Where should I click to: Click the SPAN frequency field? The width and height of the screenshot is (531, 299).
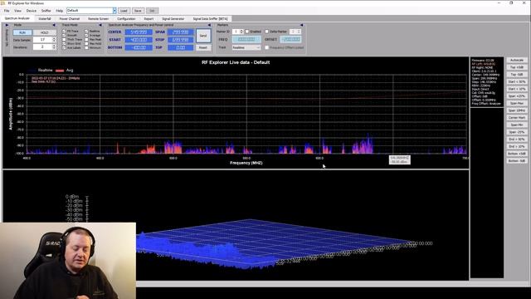click(181, 32)
